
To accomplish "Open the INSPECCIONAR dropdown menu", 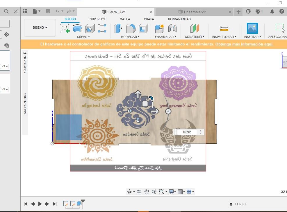I will coord(224,37).
